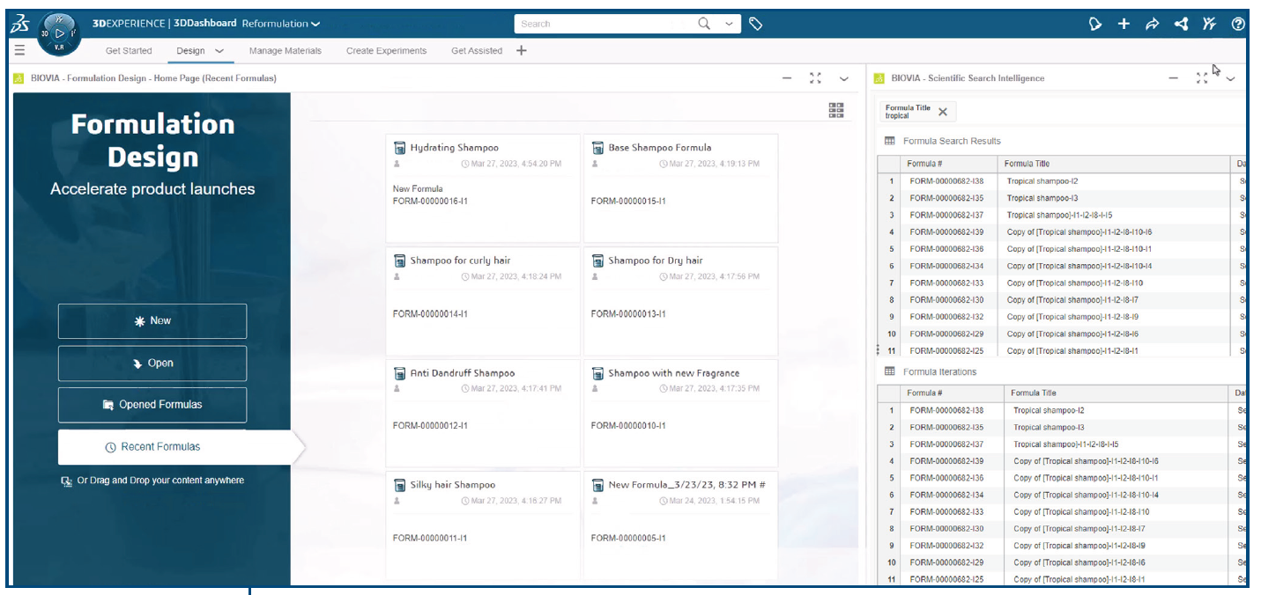Click the social network share icon
Viewport: 1261px width, 595px height.
1181,24
